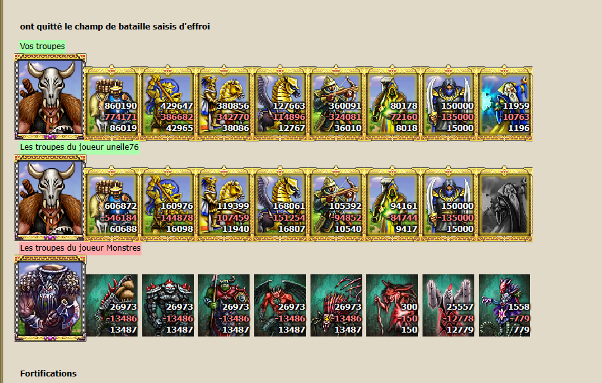Click the Monstres leader portrait with axe

click(x=50, y=298)
